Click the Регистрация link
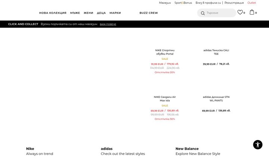Image resolution: width=269 pixels, height=168 pixels. 234,3
